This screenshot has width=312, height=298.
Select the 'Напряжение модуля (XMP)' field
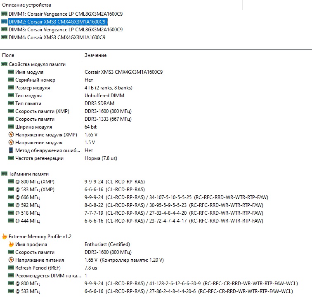tap(46, 135)
